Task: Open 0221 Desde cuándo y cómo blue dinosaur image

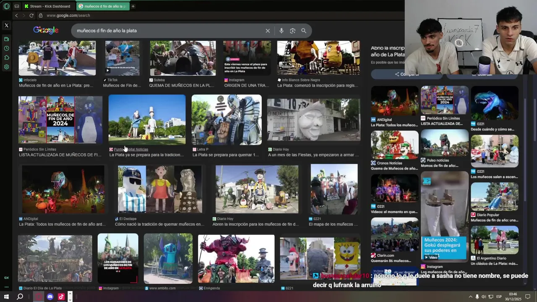Action: coord(495,103)
